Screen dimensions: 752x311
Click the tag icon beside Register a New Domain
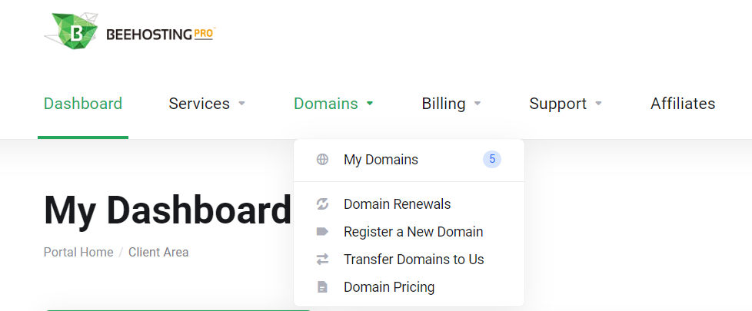point(322,232)
